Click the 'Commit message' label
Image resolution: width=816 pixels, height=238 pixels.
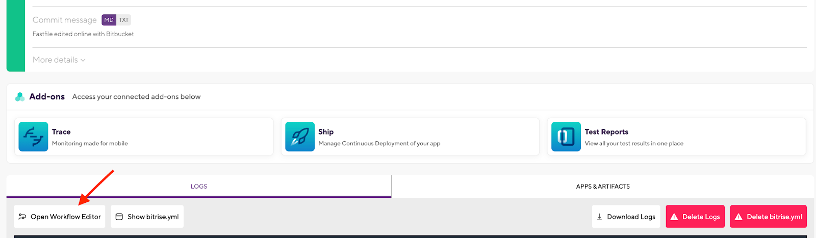click(65, 20)
